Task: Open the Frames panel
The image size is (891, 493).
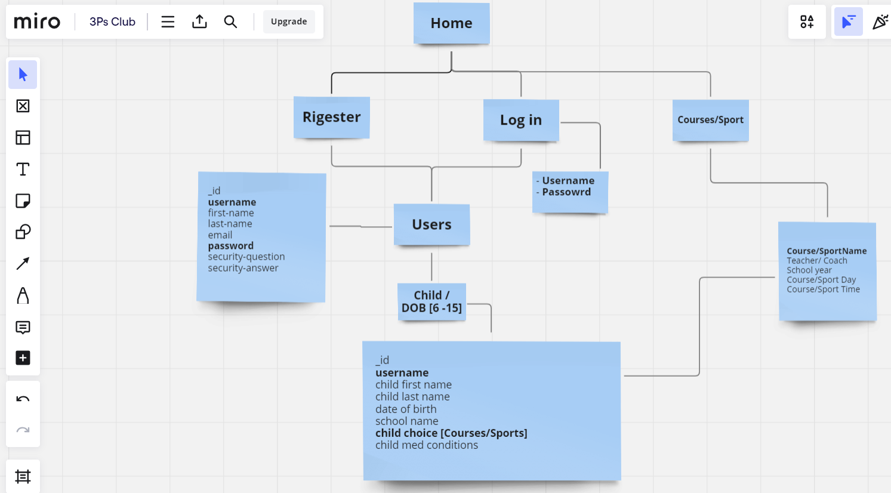Action: pos(23,476)
